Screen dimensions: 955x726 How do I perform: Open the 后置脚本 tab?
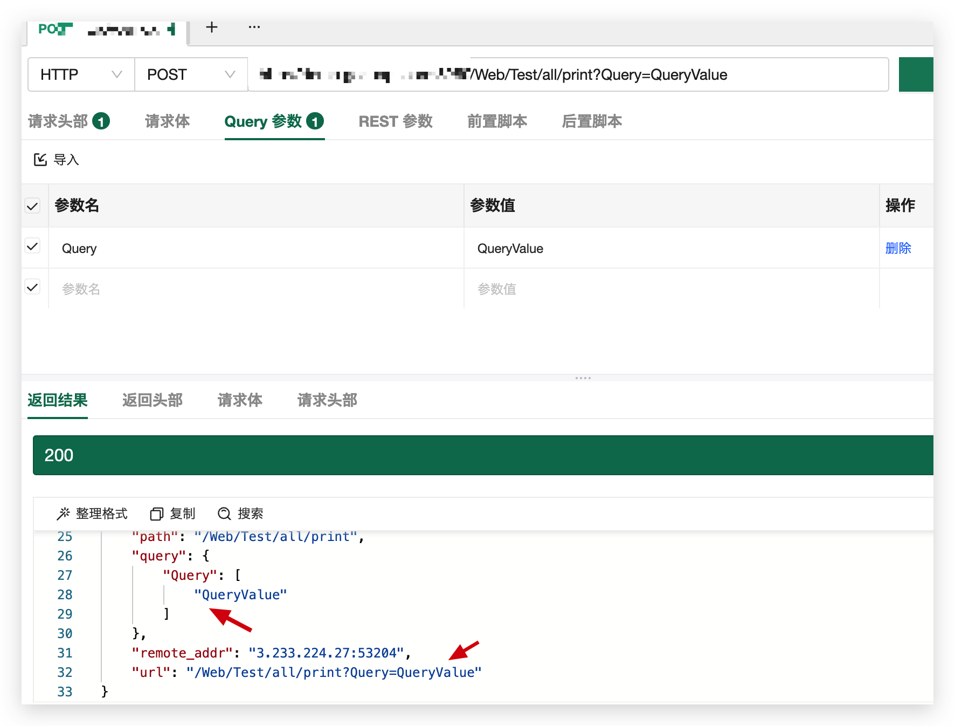(592, 121)
